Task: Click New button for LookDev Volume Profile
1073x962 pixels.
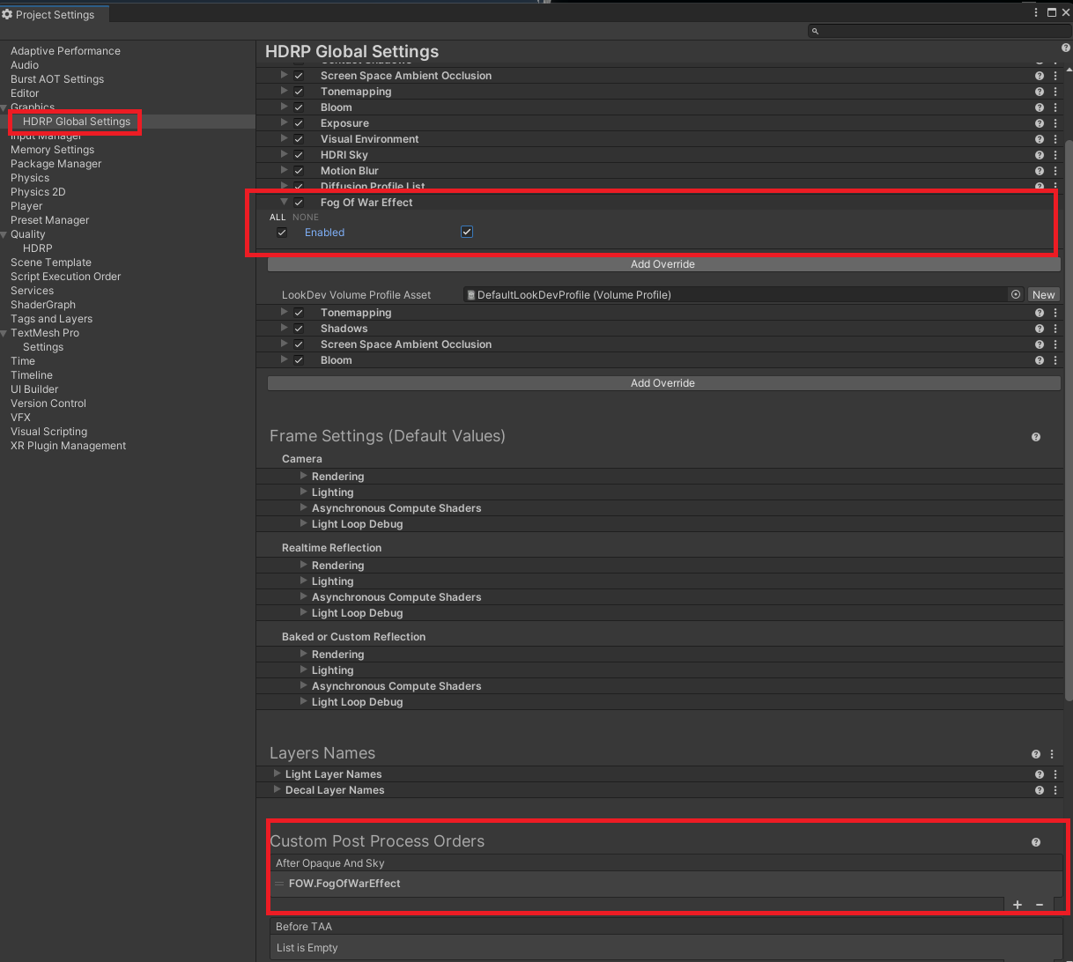Action: point(1044,295)
